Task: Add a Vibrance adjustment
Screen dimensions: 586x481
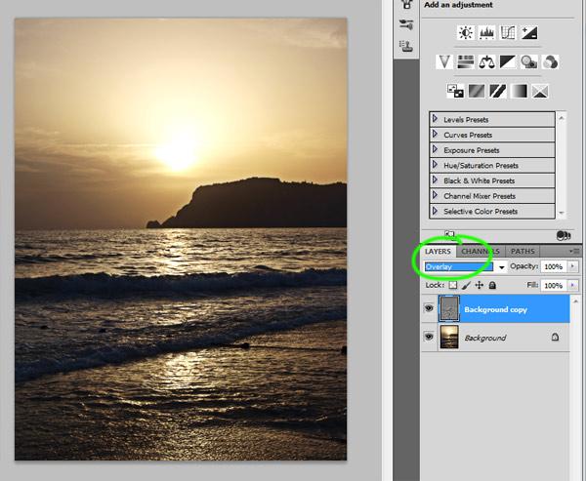Action: pos(444,61)
